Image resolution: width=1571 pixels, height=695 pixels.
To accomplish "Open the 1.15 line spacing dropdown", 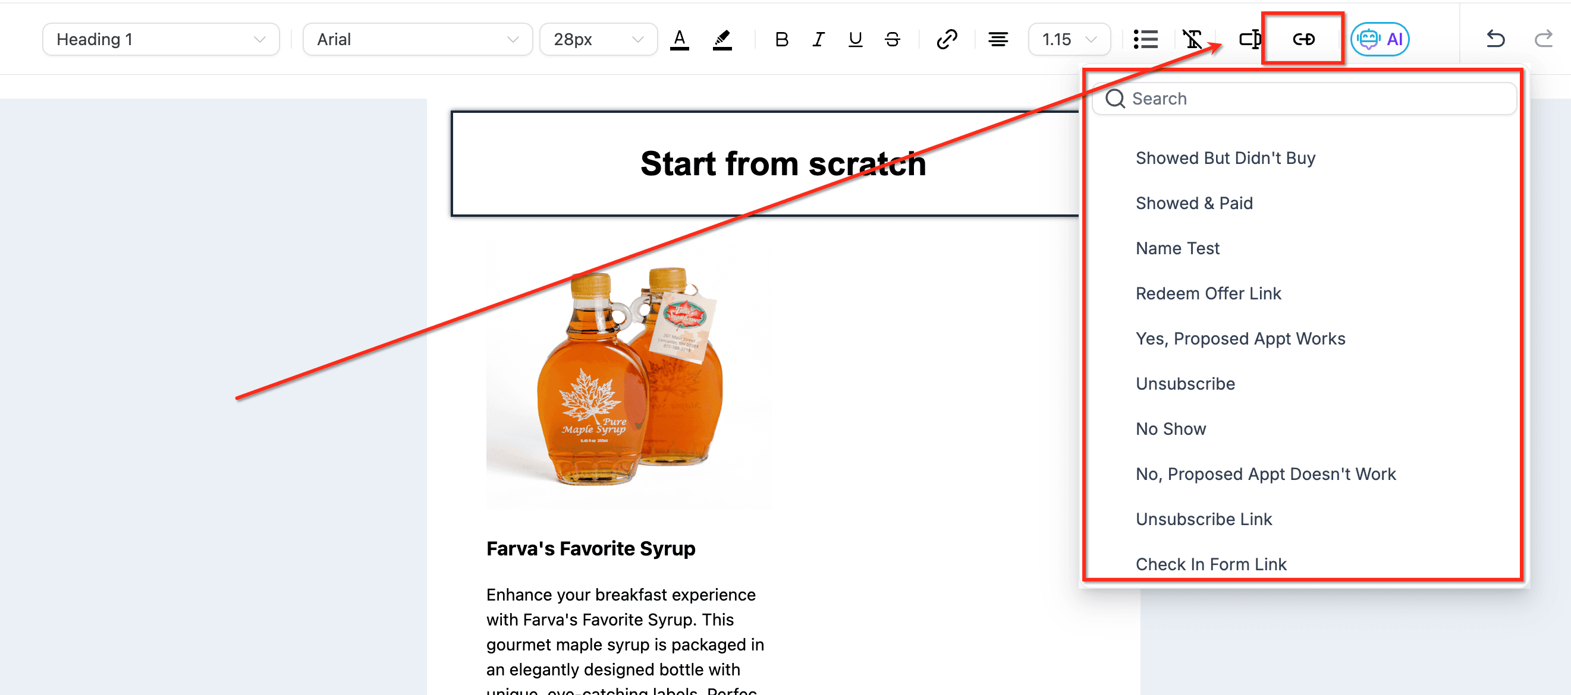I will click(1069, 40).
